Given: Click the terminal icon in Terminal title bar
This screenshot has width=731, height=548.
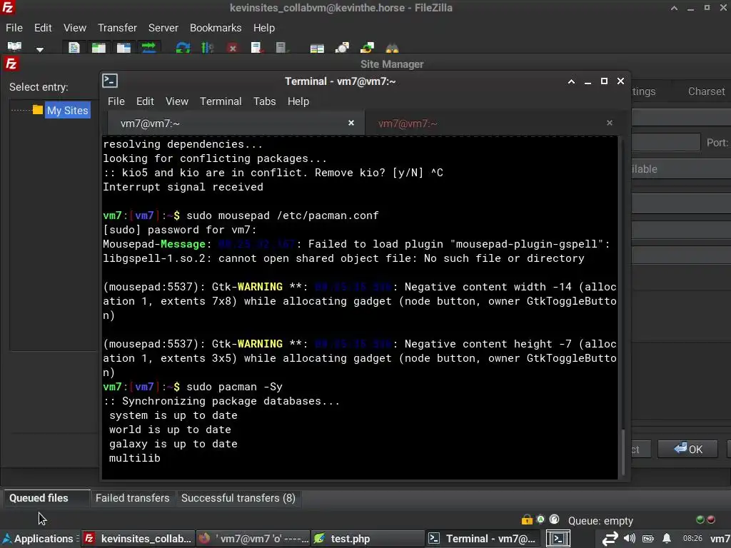Looking at the screenshot, I should coord(110,81).
